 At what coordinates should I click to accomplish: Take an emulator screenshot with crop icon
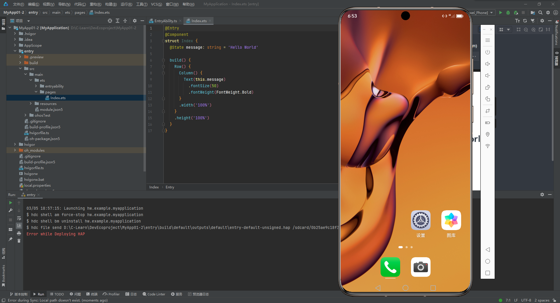tap(488, 111)
